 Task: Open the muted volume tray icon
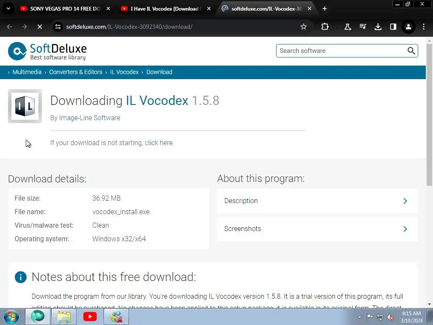click(x=390, y=317)
